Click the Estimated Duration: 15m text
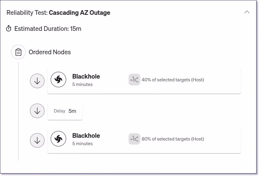259x176 pixels. pyautogui.click(x=48, y=29)
